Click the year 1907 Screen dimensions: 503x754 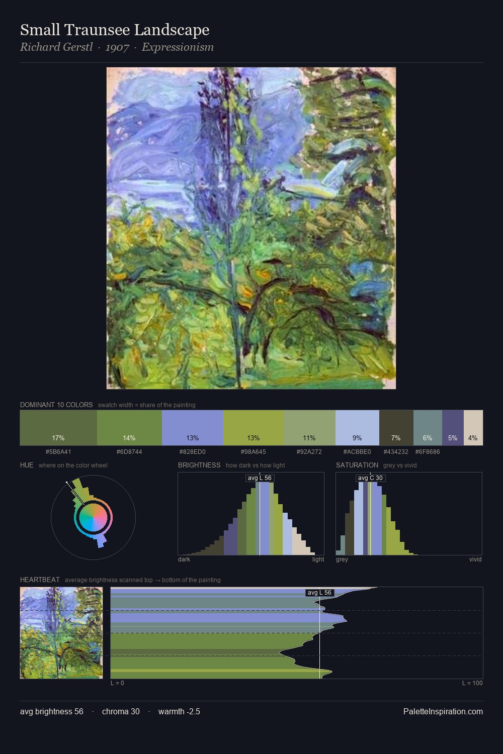(x=117, y=47)
